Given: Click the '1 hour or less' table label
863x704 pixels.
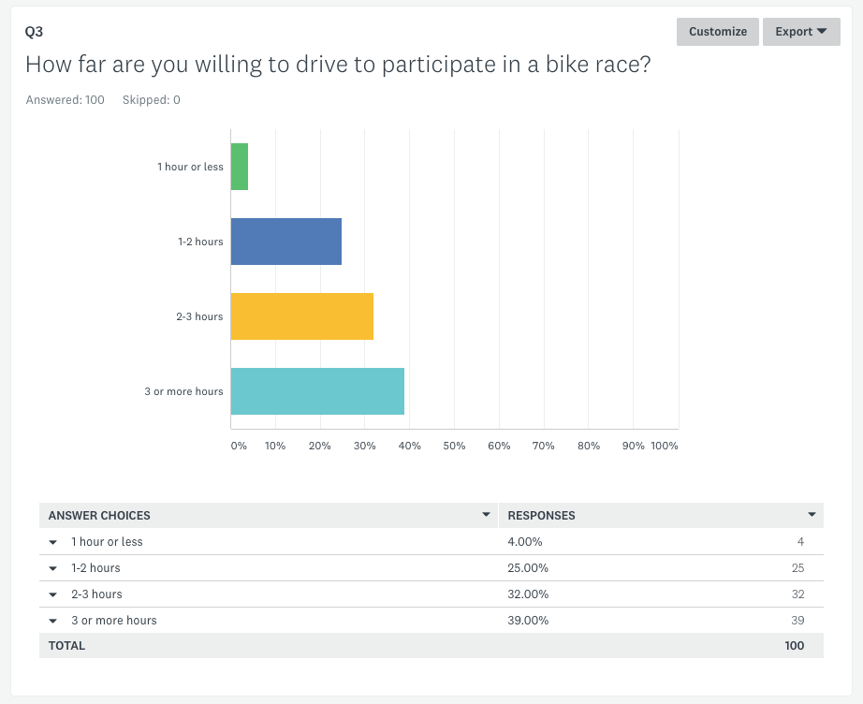Looking at the screenshot, I should [x=107, y=542].
